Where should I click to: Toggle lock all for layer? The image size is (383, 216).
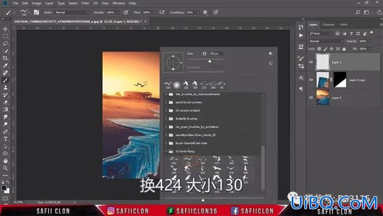point(344,49)
